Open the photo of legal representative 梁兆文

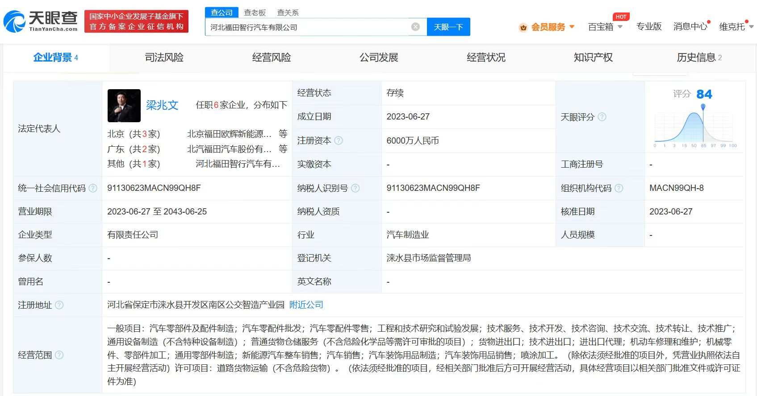click(124, 106)
